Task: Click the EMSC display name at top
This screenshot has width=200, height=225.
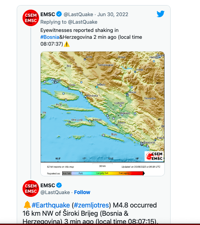Action: pyautogui.click(x=48, y=14)
